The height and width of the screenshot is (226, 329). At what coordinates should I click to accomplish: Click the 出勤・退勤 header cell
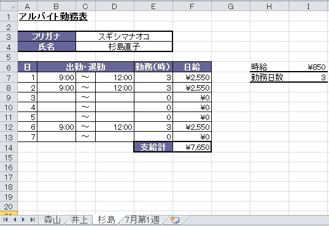[x=85, y=67]
